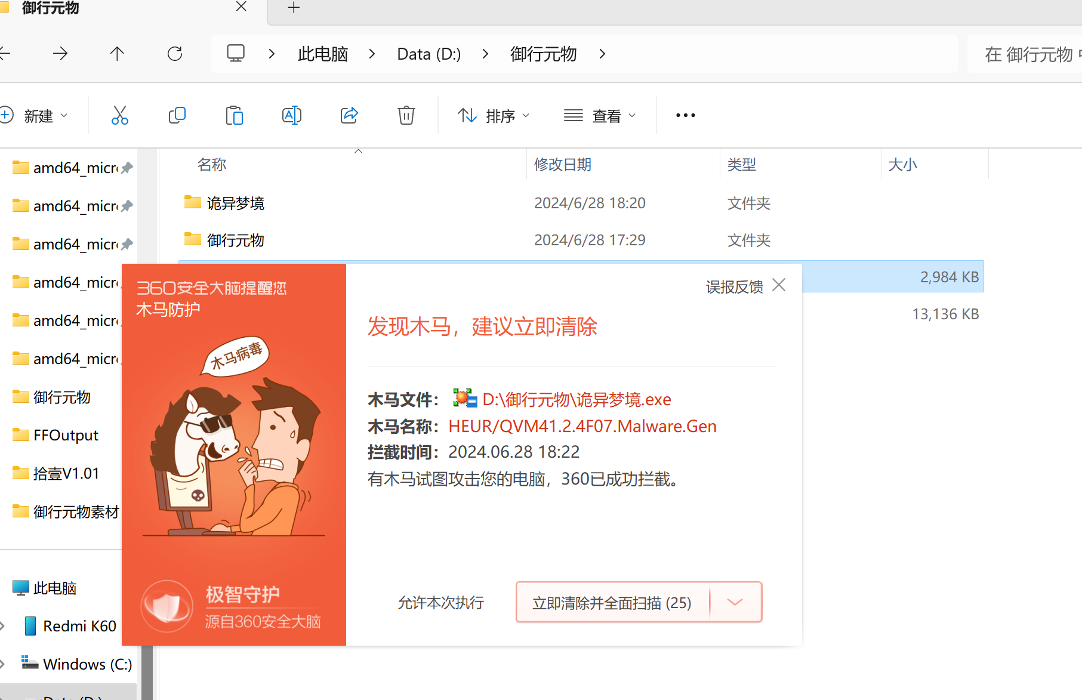Image resolution: width=1082 pixels, height=700 pixels.
Task: Click the Redmi K60 phone icon
Action: point(30,626)
